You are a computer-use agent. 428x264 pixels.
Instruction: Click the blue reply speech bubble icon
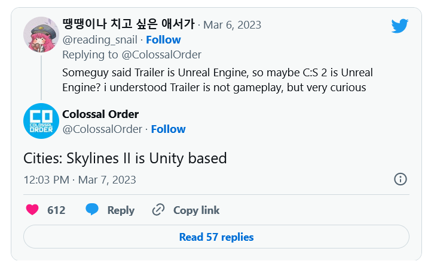click(91, 210)
